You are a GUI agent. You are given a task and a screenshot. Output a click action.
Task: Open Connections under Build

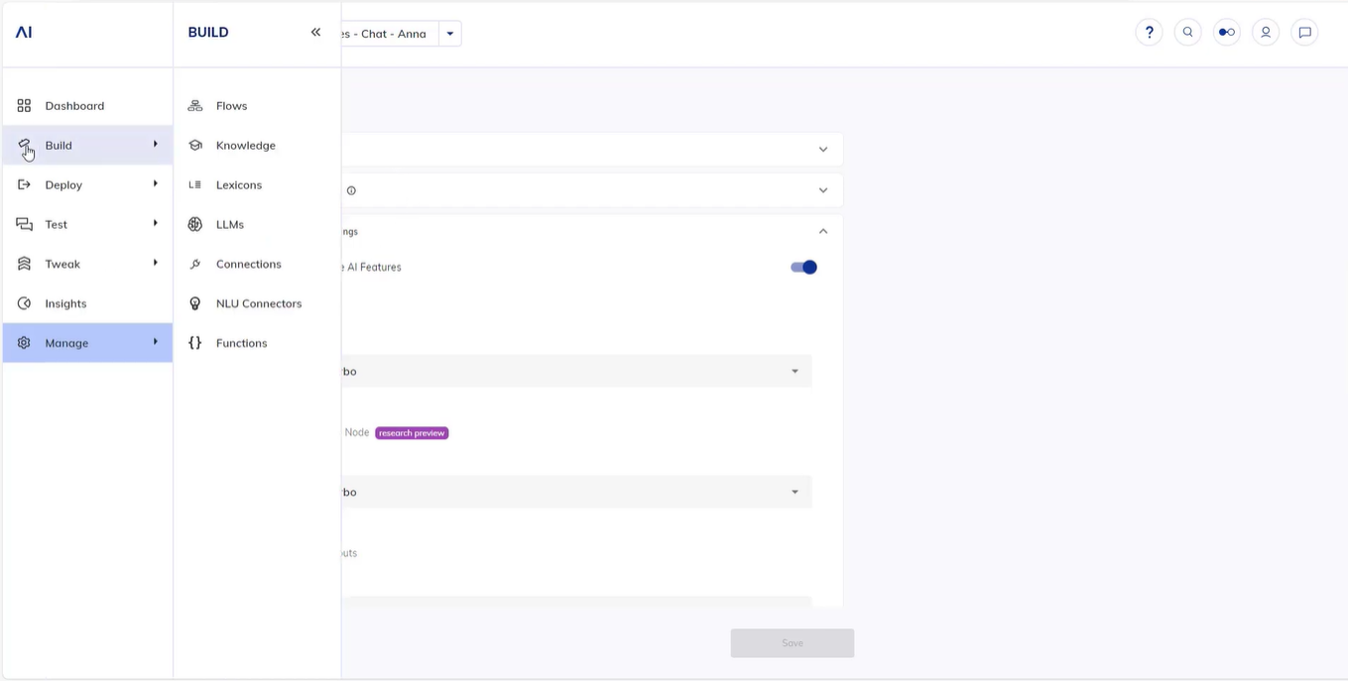click(257, 264)
